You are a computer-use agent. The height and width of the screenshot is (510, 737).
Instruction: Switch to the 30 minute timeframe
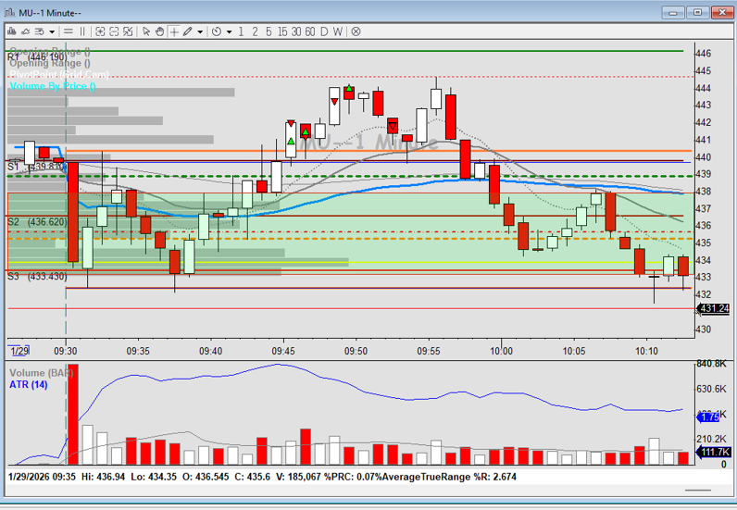click(x=296, y=31)
